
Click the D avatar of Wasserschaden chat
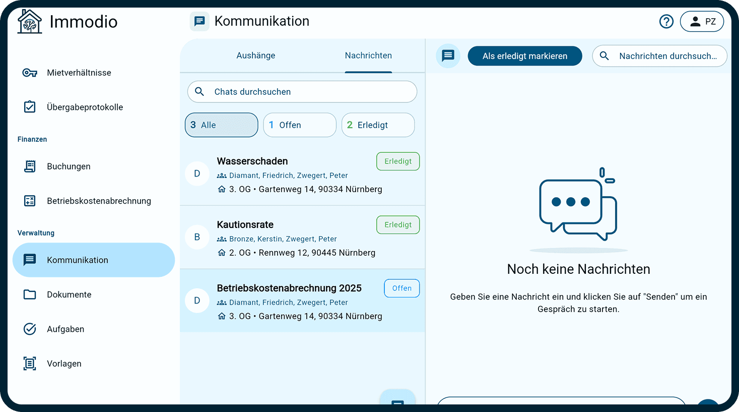[x=197, y=173]
